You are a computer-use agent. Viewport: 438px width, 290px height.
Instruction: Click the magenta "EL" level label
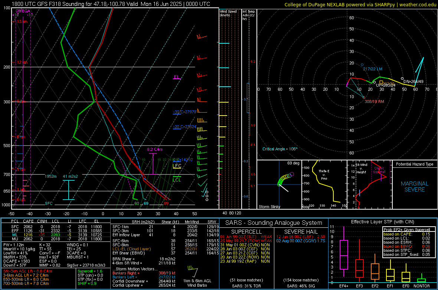176,77
